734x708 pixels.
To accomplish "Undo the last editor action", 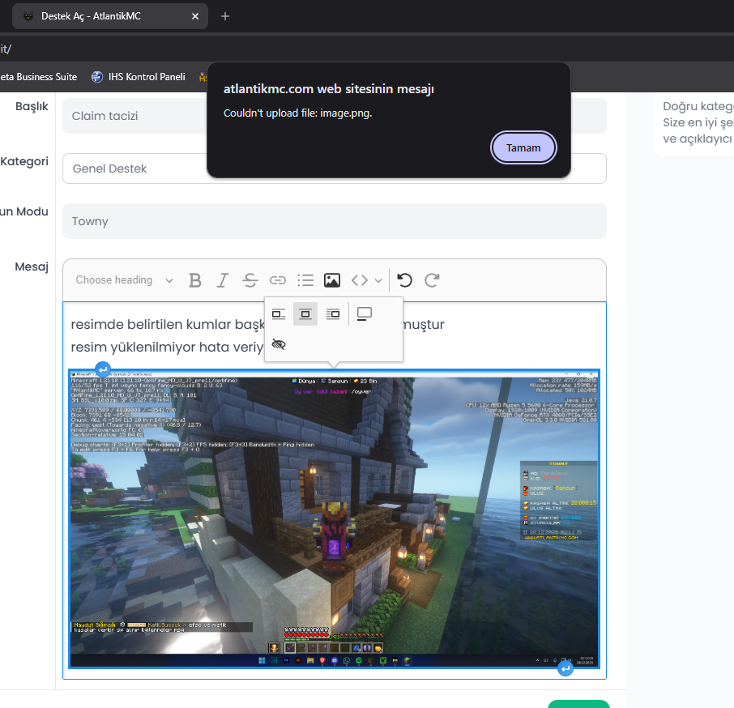I will click(x=404, y=280).
